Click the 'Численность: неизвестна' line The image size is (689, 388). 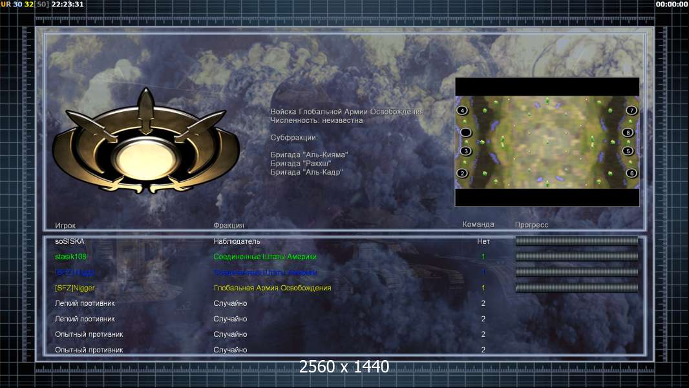[316, 120]
